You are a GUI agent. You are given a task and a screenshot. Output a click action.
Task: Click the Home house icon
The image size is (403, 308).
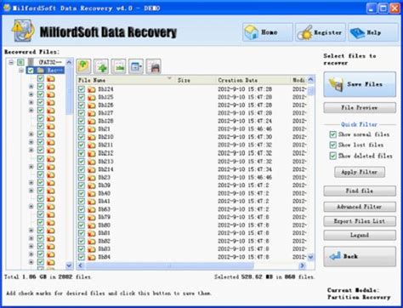(x=251, y=32)
